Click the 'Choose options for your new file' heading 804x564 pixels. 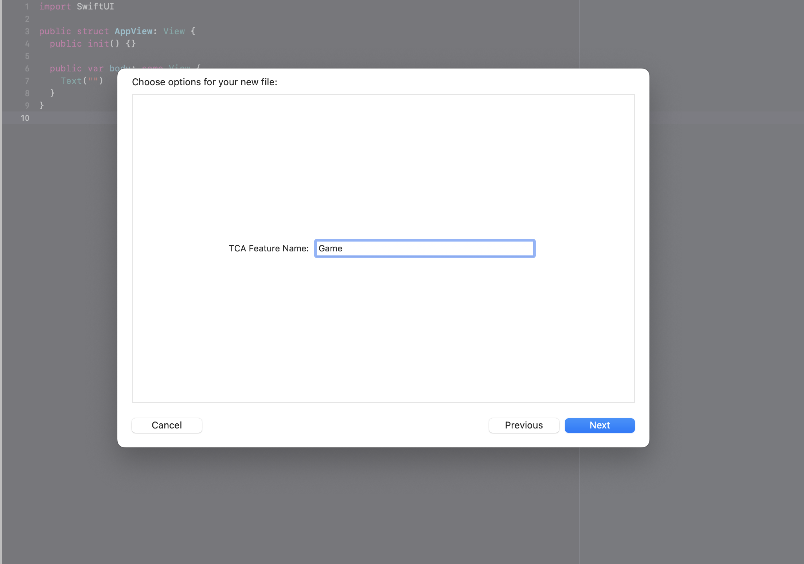(x=204, y=82)
